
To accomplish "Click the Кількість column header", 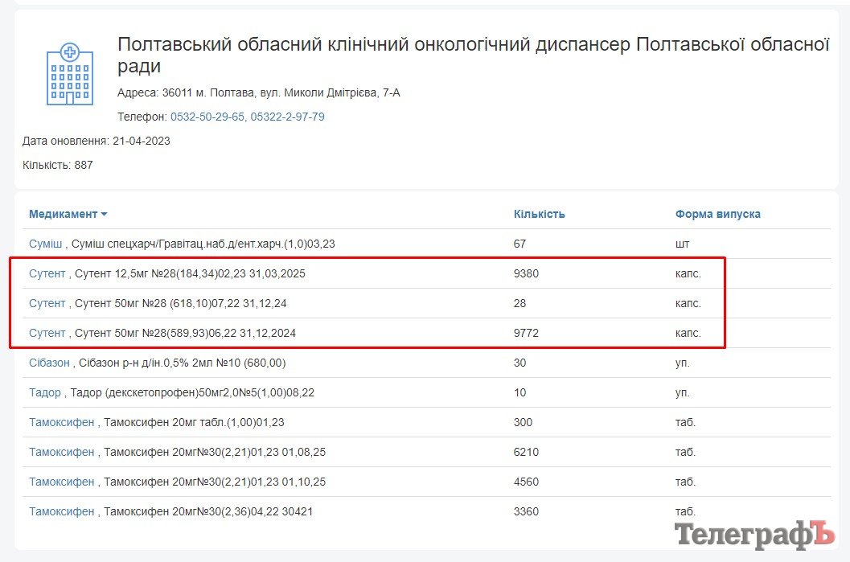I will tap(539, 214).
